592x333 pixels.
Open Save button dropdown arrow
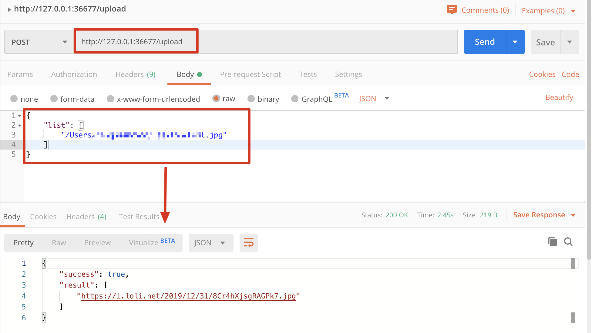coord(570,42)
